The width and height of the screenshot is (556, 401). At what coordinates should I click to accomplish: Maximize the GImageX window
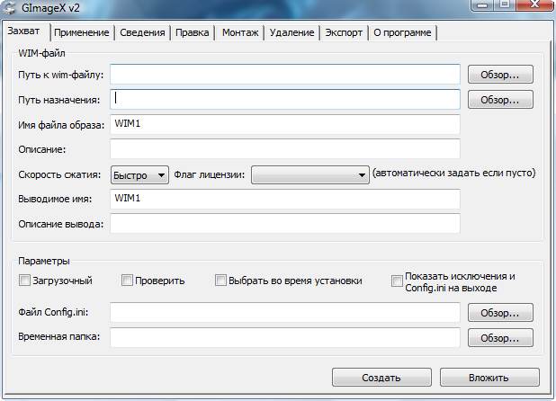pos(505,4)
